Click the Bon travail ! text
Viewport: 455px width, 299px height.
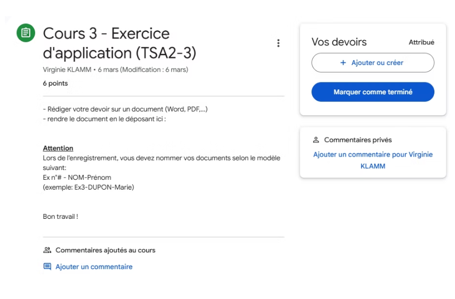[60, 217]
